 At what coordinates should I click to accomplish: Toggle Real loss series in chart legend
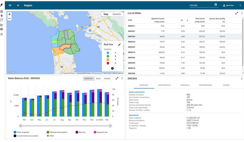click(x=80, y=132)
